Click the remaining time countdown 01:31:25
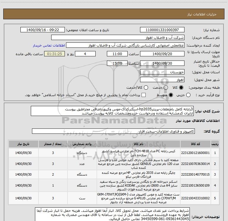This screenshot has width=228, height=221. pos(54,54)
